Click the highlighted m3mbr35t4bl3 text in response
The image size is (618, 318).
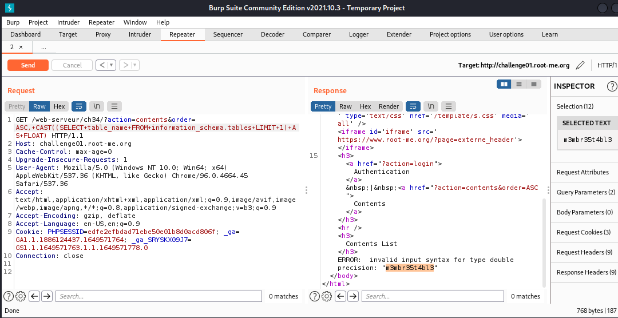[x=410, y=268]
